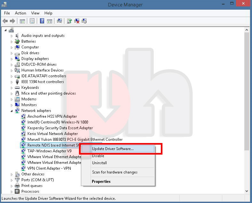Select the Marvell Yukon Gigabit Ethernet Controller
Image resolution: width=252 pixels, height=203 pixels.
click(75, 140)
